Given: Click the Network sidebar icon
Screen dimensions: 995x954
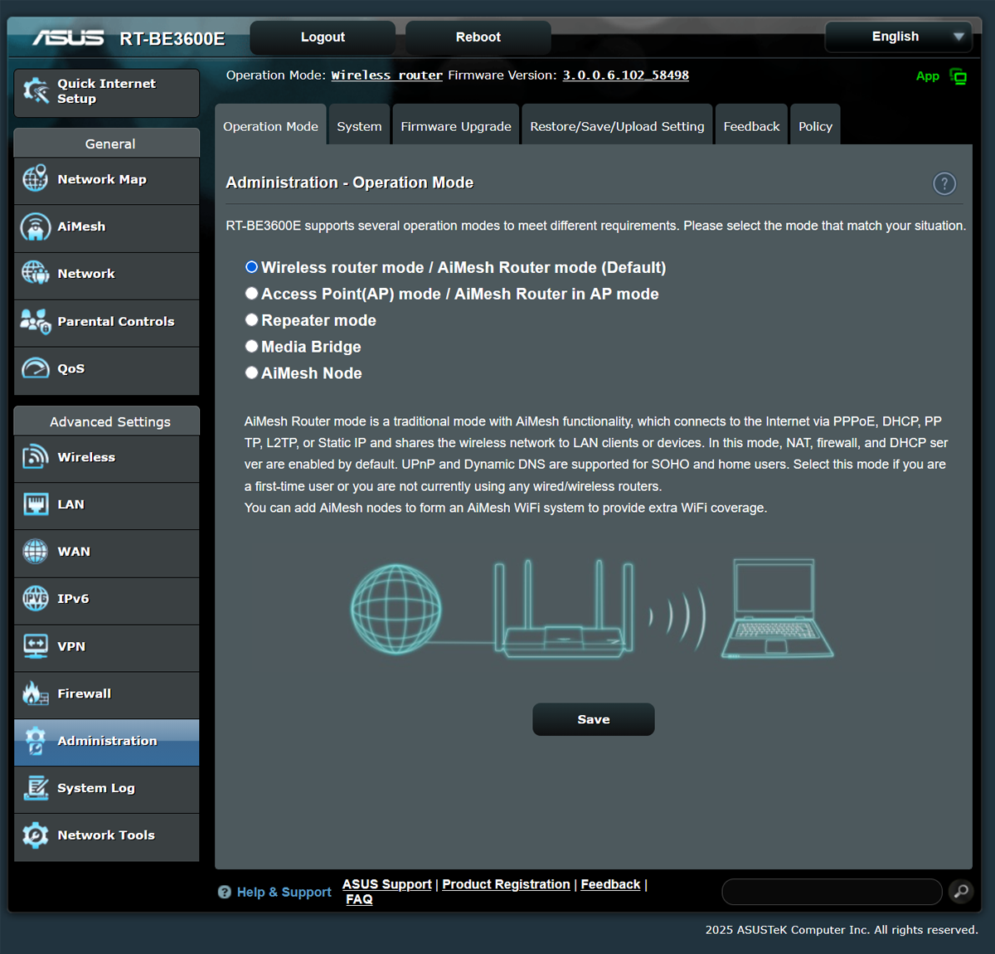Looking at the screenshot, I should (35, 272).
